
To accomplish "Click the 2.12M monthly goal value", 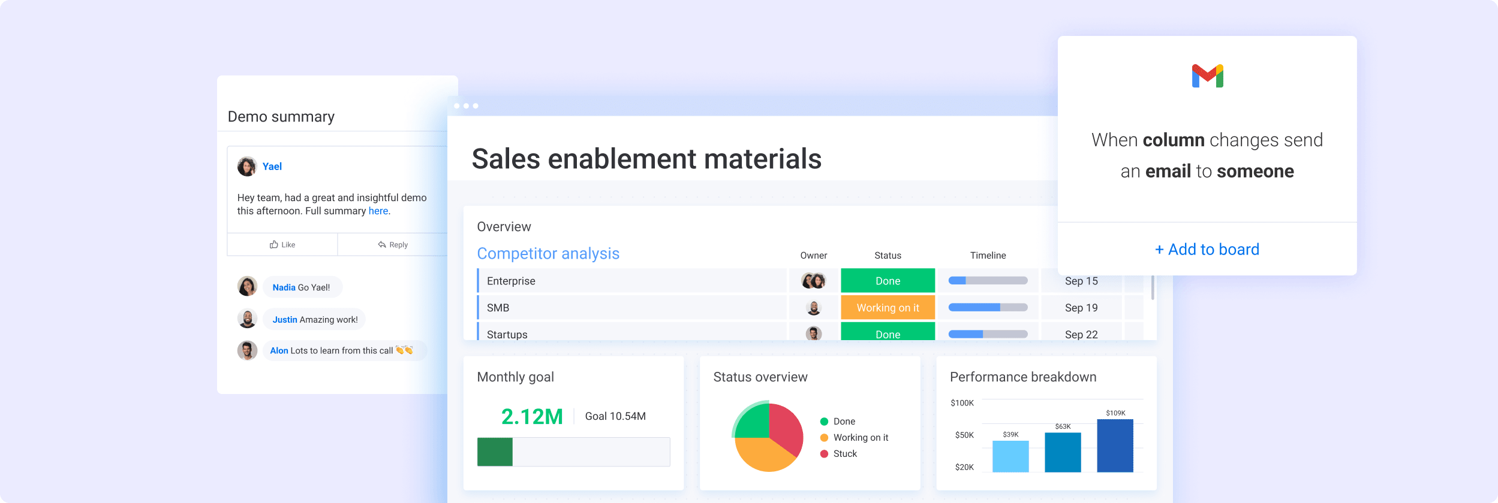I will [532, 416].
